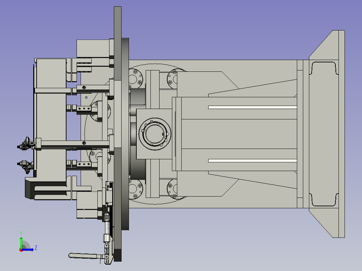Select the upper pneumatic fitting on left

pyautogui.click(x=26, y=144)
